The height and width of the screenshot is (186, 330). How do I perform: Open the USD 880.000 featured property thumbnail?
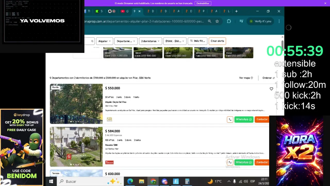click(x=209, y=53)
